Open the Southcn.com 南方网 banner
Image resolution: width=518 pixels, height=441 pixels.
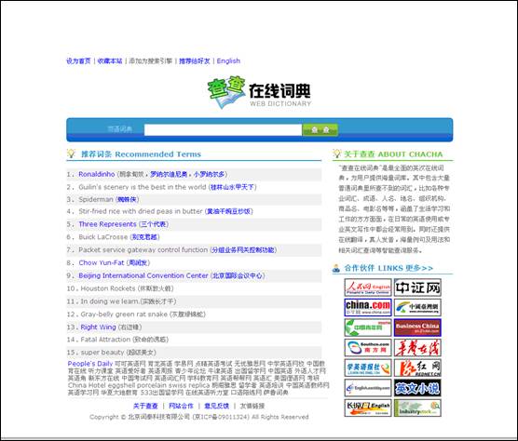368,348
